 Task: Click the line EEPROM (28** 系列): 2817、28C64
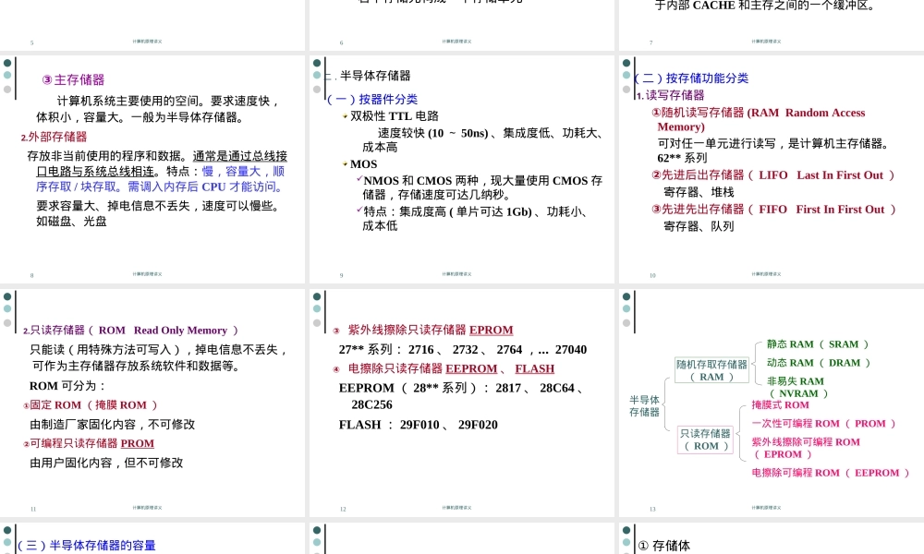461,388
